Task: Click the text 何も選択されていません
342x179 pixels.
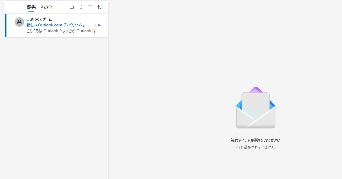Action: tap(255, 147)
